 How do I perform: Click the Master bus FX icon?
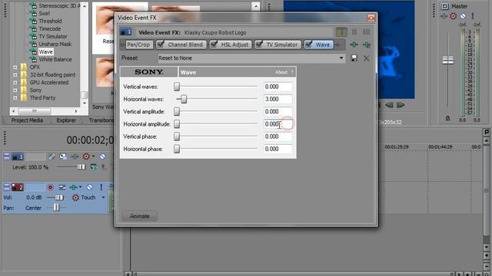444,16
